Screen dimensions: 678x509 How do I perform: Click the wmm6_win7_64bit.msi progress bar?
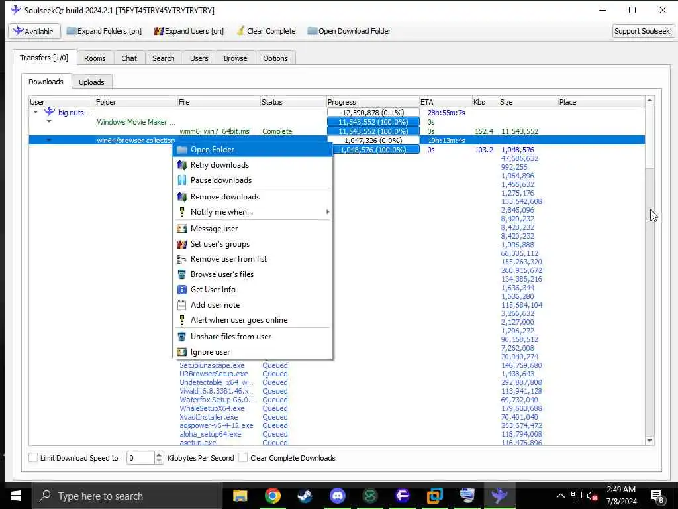[373, 131]
